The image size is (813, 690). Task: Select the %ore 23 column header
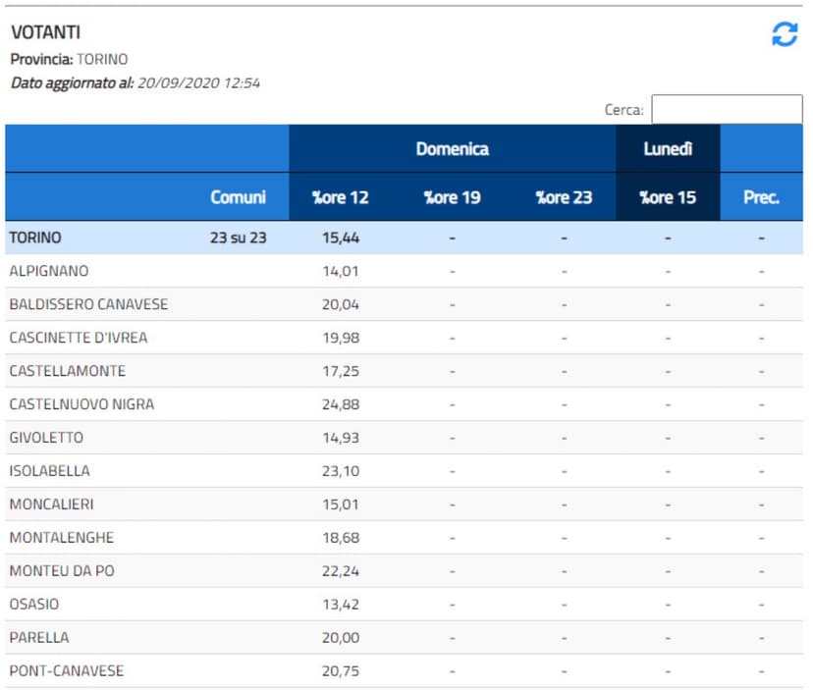564,197
